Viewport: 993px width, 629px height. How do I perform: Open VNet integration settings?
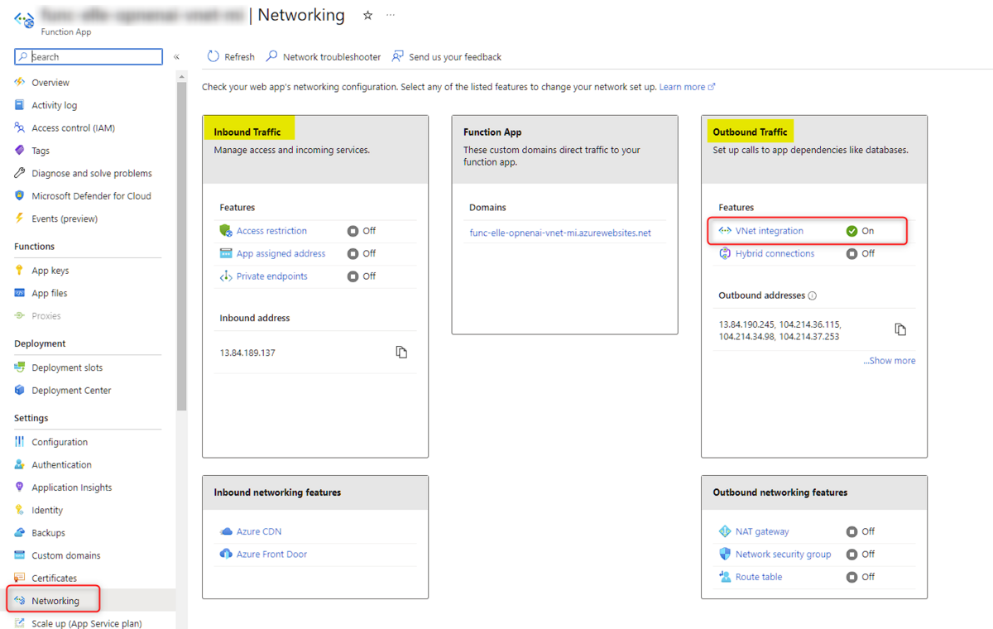click(769, 231)
